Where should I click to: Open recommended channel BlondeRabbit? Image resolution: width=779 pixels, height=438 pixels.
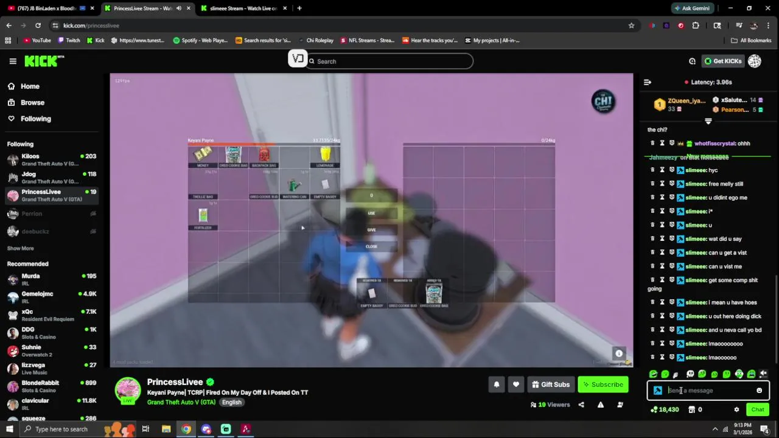click(x=52, y=386)
